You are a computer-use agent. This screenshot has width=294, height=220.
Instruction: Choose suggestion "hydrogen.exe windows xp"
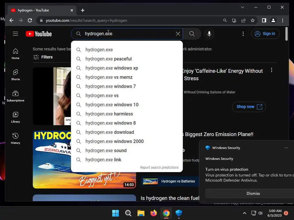[127, 68]
